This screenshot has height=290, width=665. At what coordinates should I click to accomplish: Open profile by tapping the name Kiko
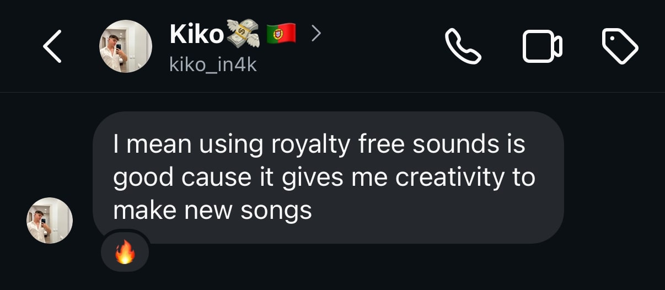pos(196,35)
